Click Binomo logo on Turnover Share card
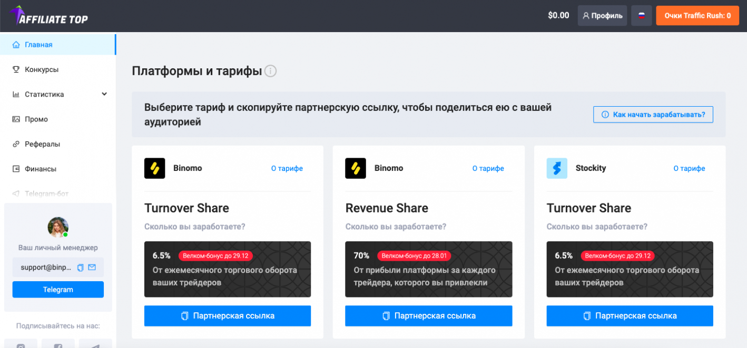 pos(155,169)
